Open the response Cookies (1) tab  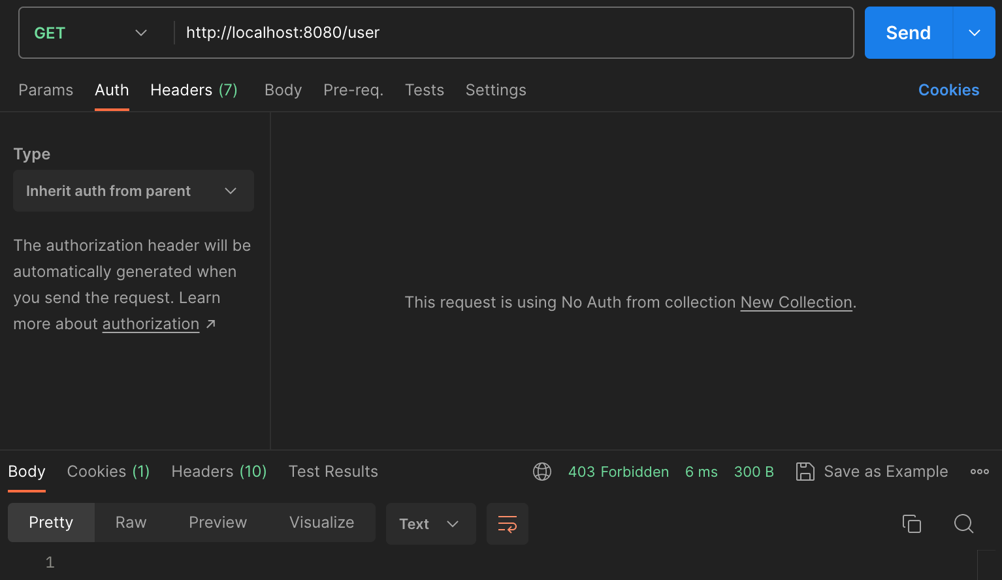pyautogui.click(x=108, y=472)
